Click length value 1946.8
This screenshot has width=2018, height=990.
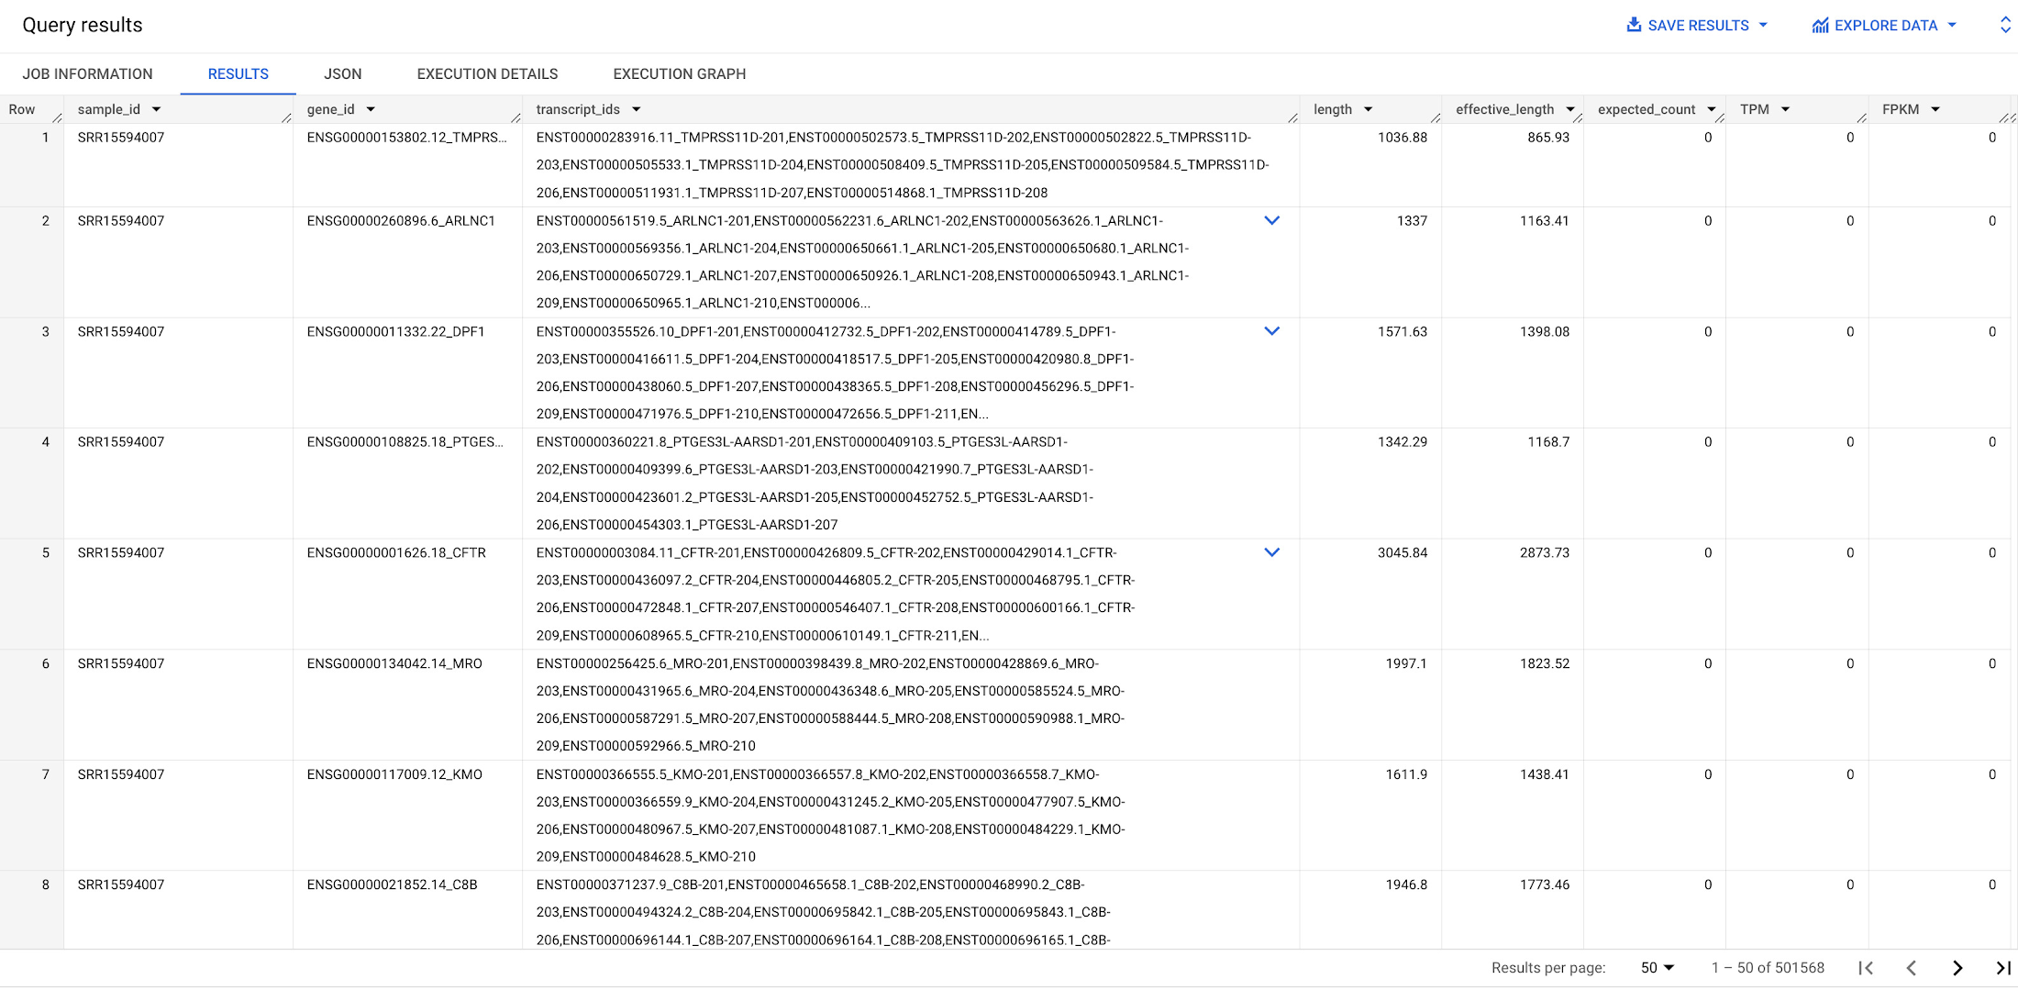pyautogui.click(x=1406, y=885)
